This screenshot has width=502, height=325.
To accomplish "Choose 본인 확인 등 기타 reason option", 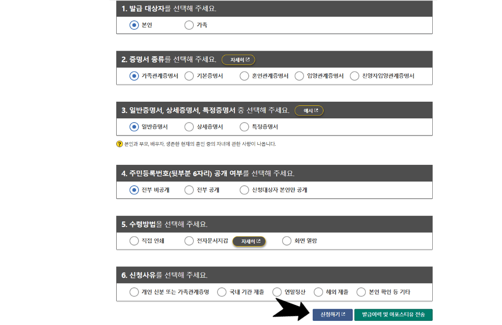I will [x=361, y=292].
